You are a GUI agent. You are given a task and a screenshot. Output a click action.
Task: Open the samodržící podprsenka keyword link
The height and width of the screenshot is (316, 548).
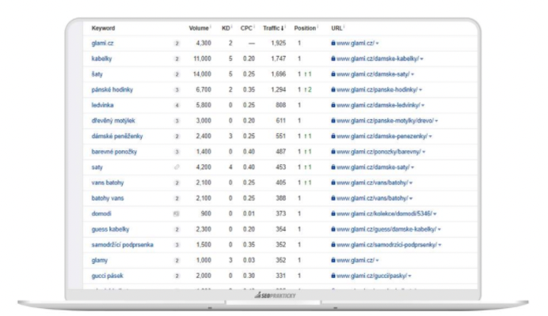122,244
